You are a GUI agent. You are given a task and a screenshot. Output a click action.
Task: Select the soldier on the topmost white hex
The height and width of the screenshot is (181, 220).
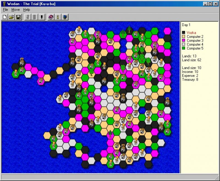click(x=79, y=29)
